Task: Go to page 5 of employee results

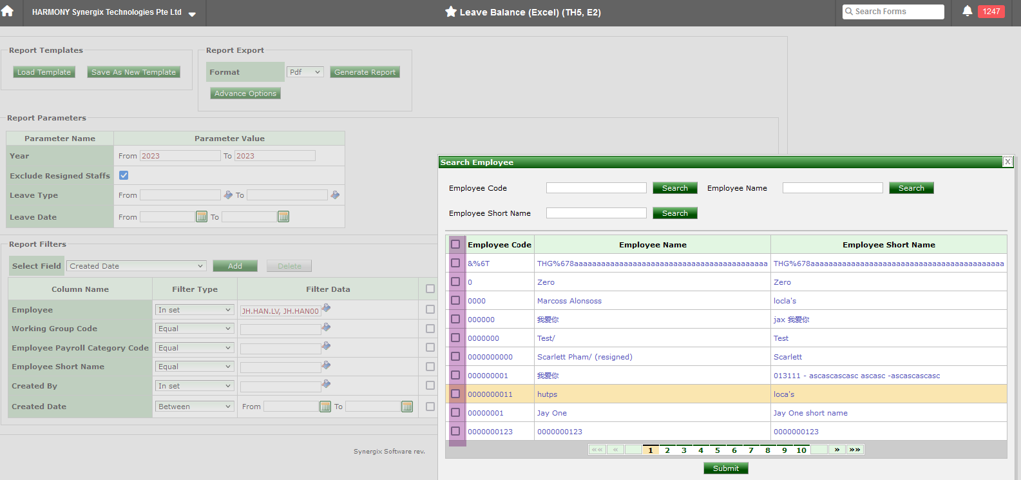Action: (x=718, y=450)
